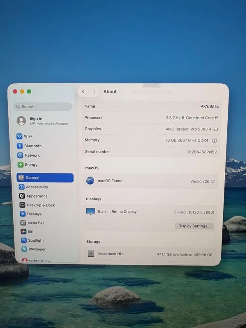Screen dimensions: 246x328
Task: Click the Siri icon
Action: (24, 232)
